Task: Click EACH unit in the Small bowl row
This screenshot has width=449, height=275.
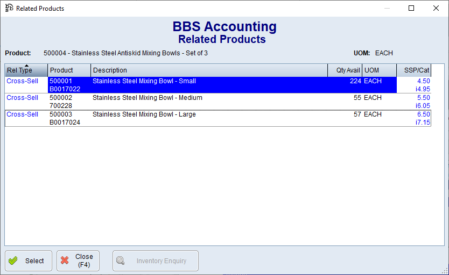Action: (373, 81)
